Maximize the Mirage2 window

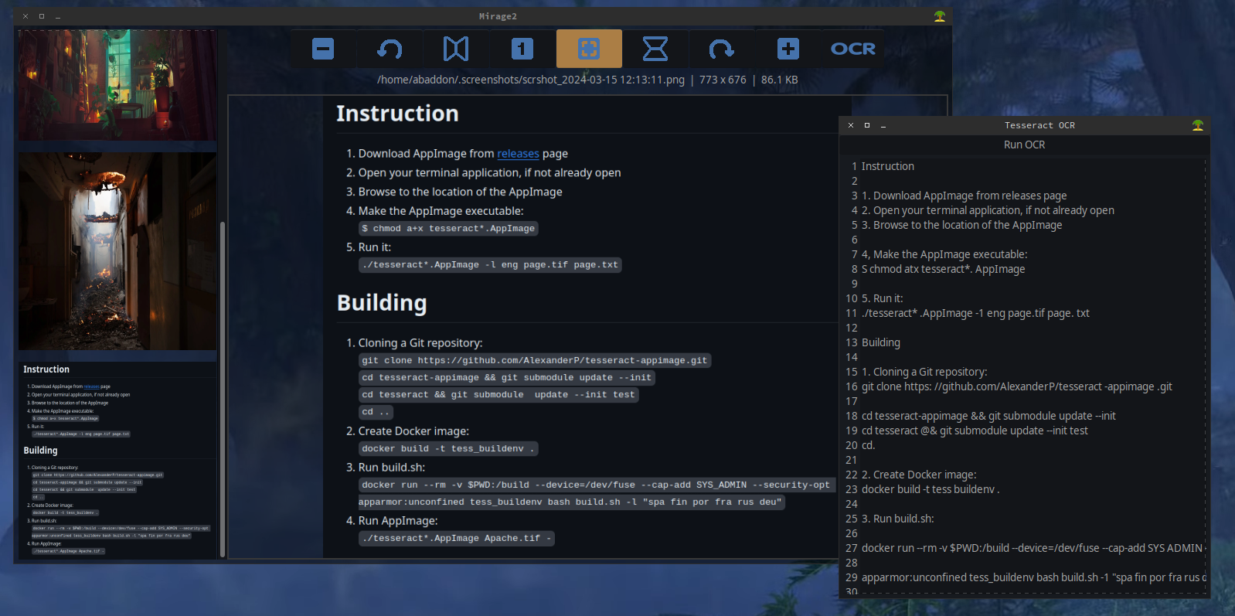(42, 16)
